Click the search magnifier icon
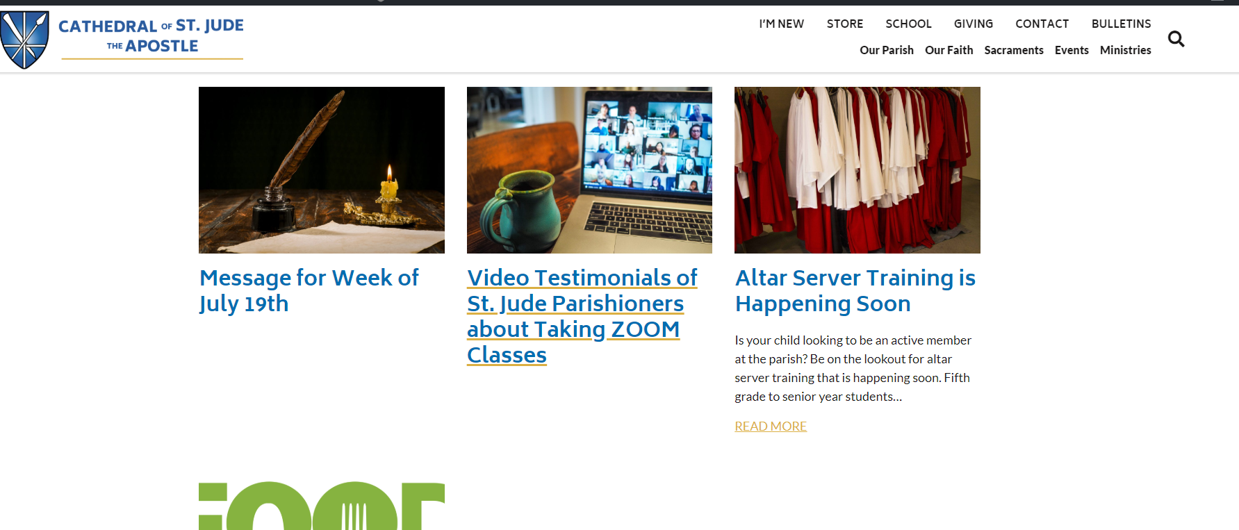 1176,39
